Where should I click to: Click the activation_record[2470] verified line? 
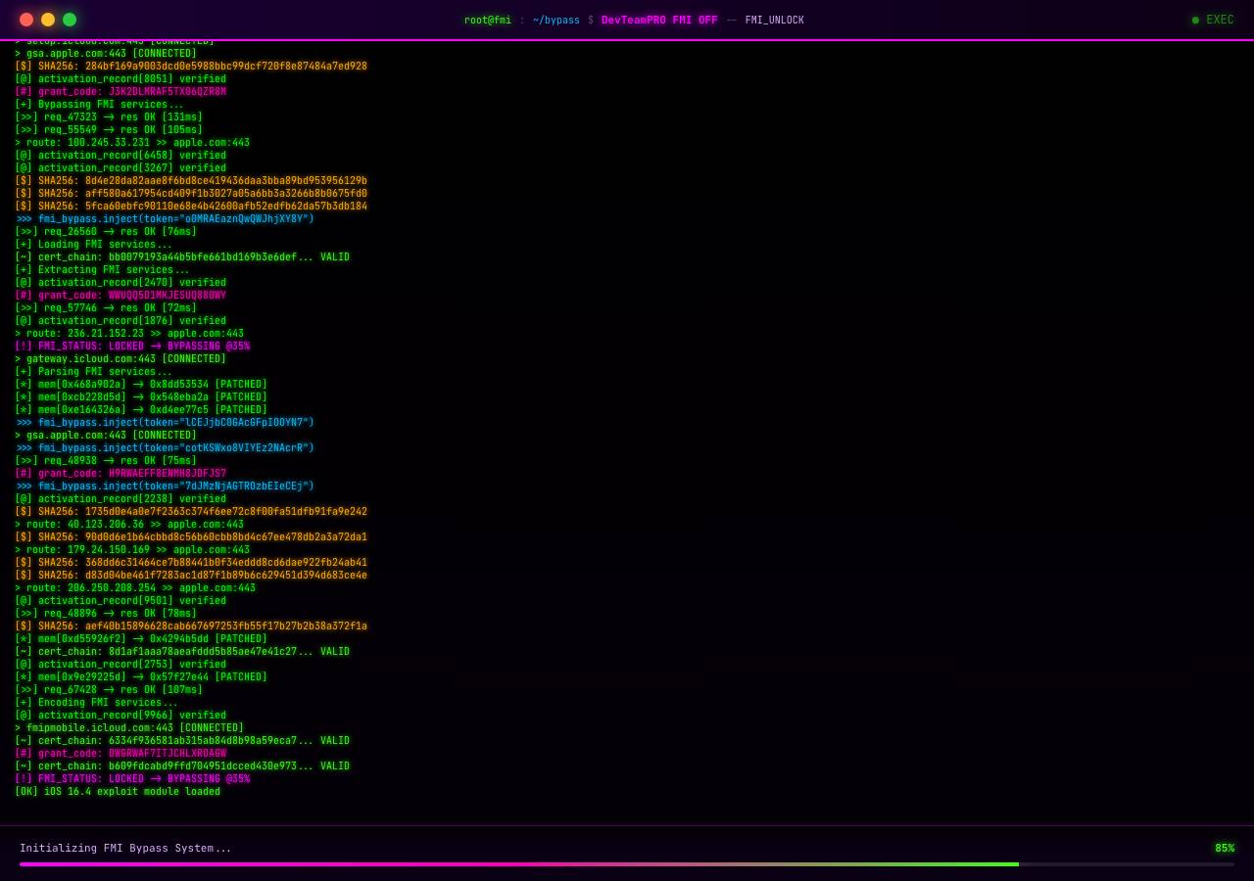[x=121, y=283]
